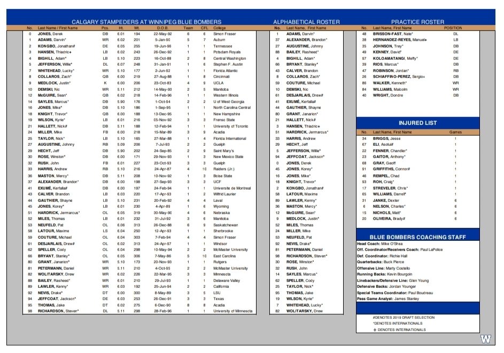This screenshot has height=353, width=504.
Task: Select 'BRIGGS, Jesse' in the injured list
Action: click(x=386, y=138)
